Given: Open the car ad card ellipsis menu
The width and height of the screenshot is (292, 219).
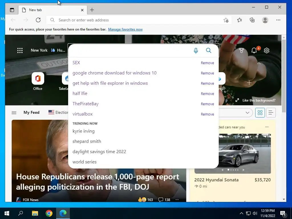Looking at the screenshot, I should [x=267, y=127].
